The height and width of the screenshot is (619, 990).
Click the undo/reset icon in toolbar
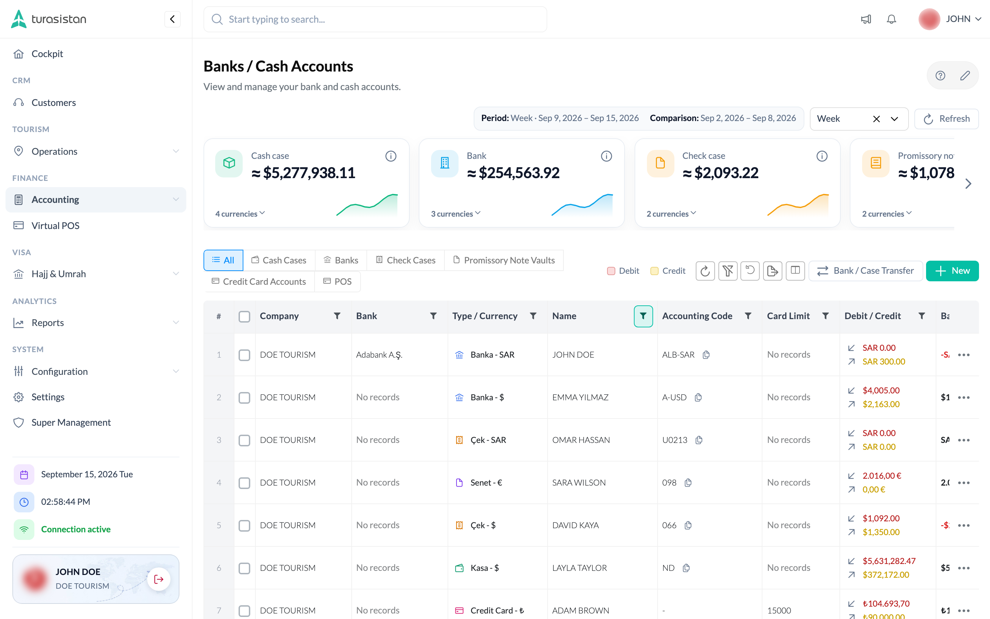(750, 271)
